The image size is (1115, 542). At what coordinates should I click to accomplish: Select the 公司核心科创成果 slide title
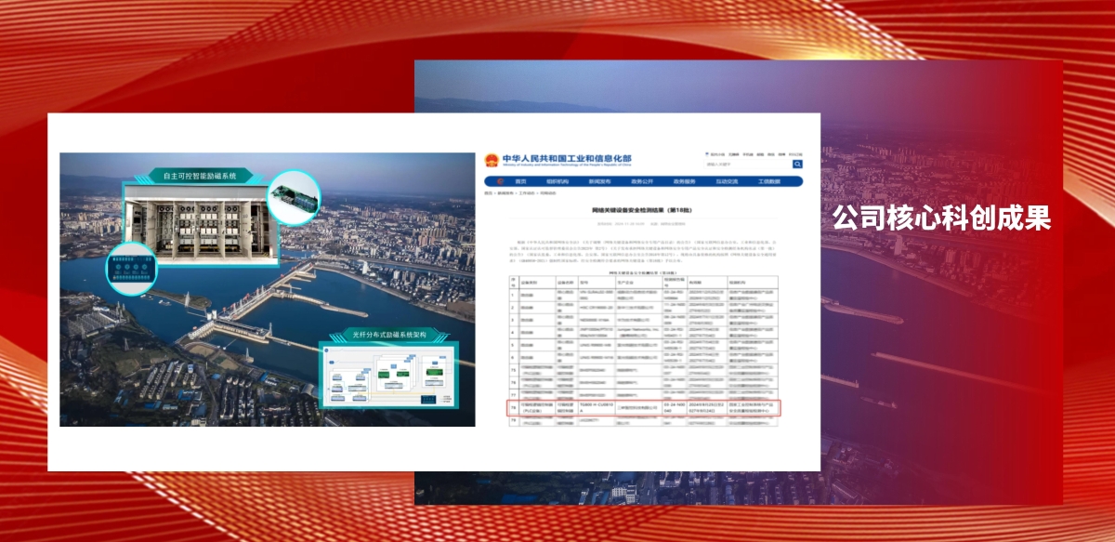tap(941, 218)
